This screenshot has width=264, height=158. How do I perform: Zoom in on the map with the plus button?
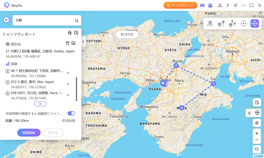click(x=257, y=133)
